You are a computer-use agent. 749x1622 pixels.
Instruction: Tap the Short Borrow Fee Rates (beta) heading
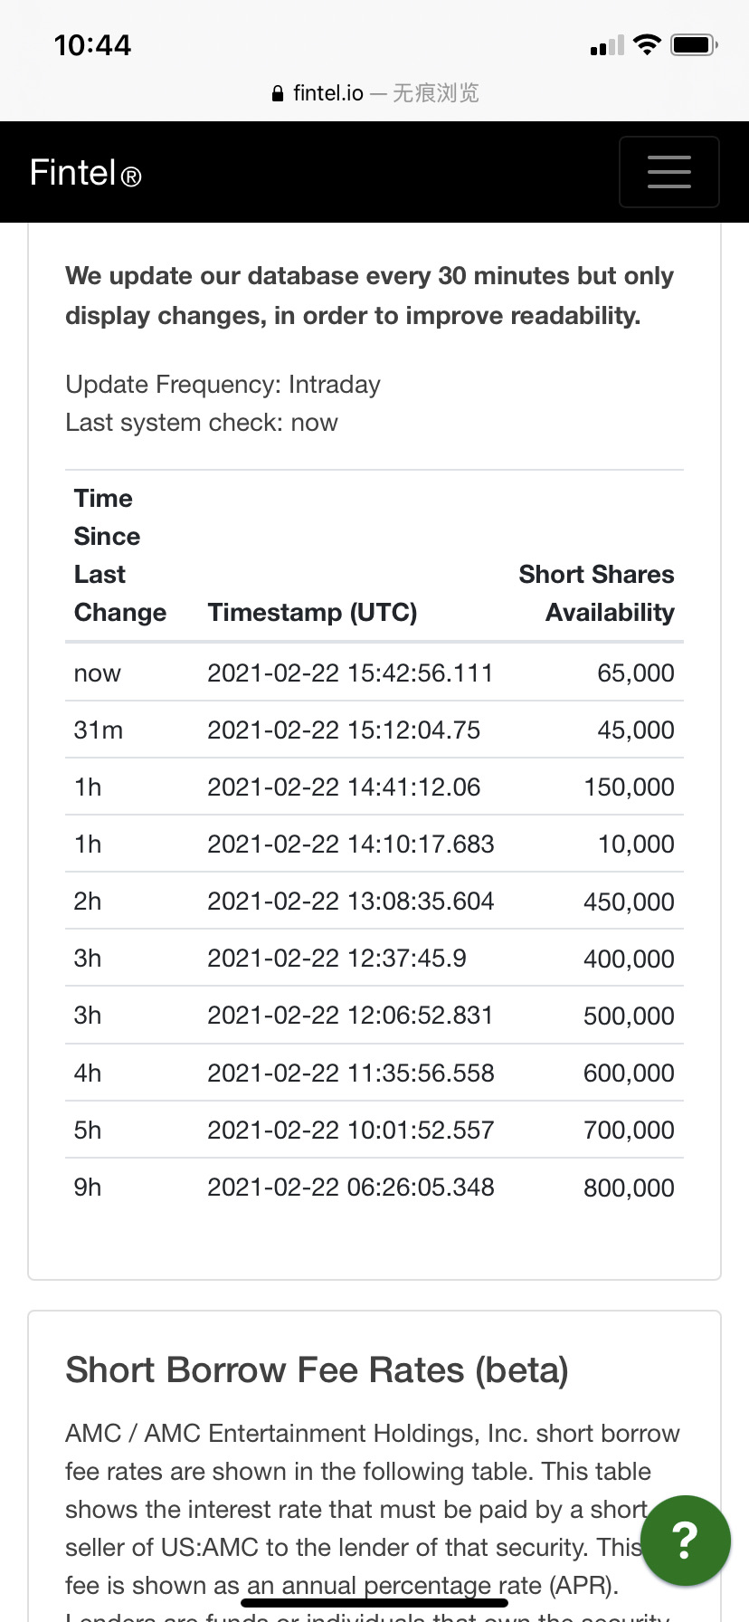coord(317,1370)
